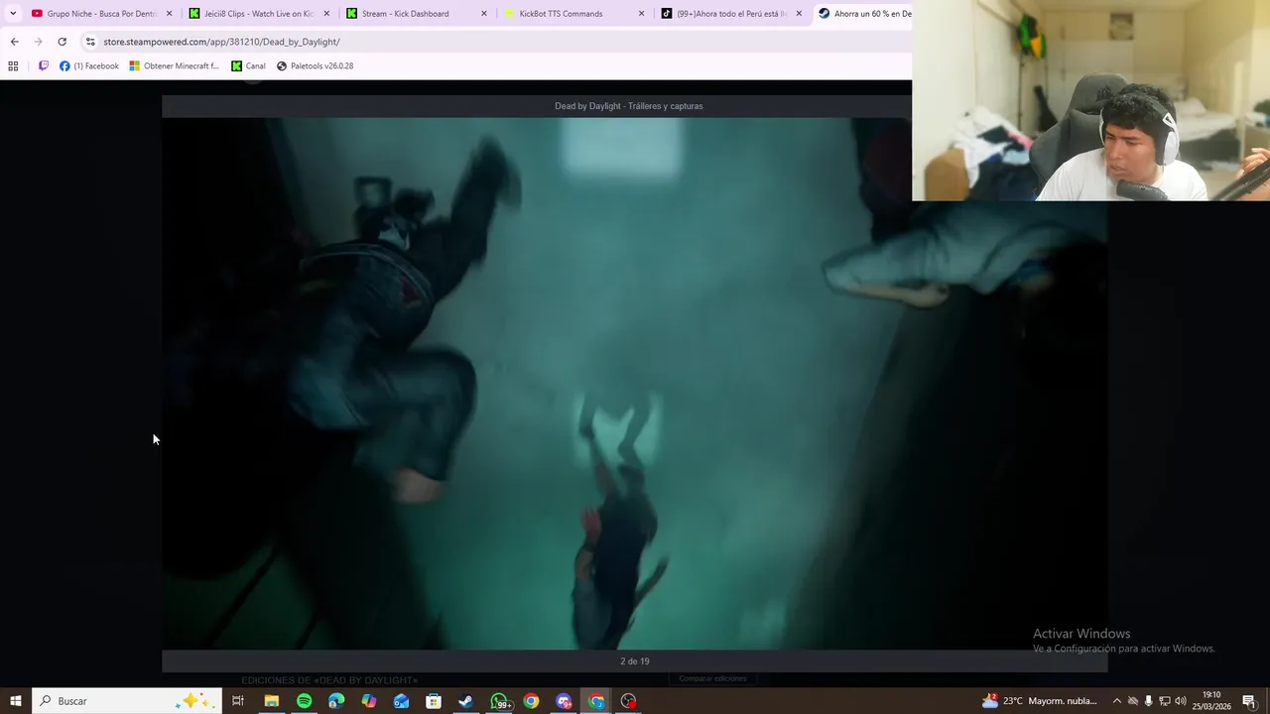Image resolution: width=1270 pixels, height=714 pixels.
Task: Open the active Chrome profile window icon
Action: click(x=596, y=701)
